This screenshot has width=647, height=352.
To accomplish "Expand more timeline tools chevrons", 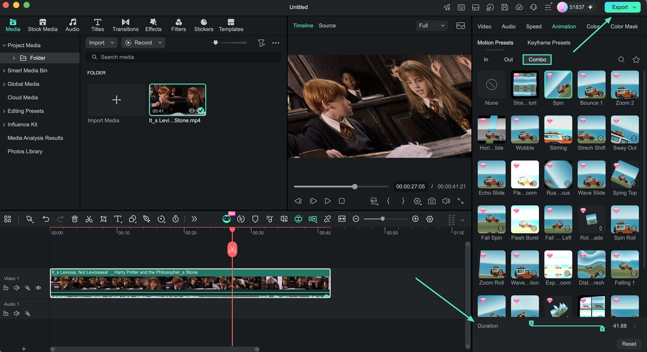I will point(194,219).
